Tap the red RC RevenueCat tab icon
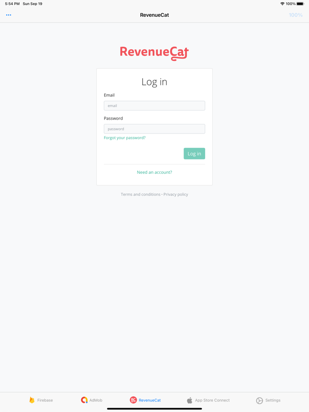Viewport: 309px width, 412px height. (x=133, y=400)
